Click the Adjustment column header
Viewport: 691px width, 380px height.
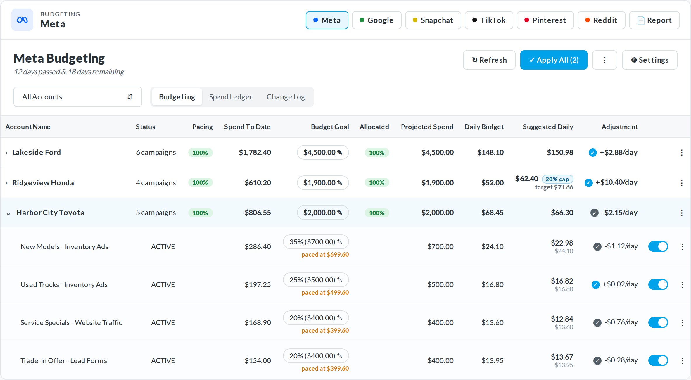coord(619,127)
